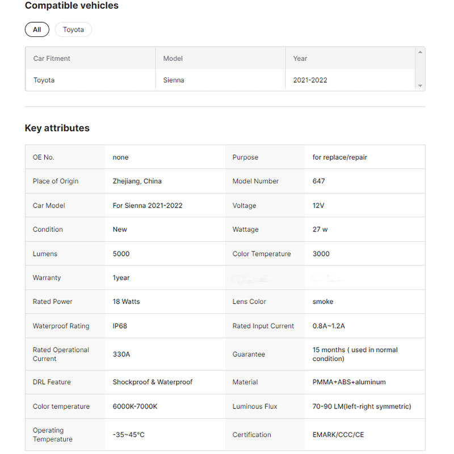Click the 27 w wattage value
The width and height of the screenshot is (454, 454).
[320, 229]
